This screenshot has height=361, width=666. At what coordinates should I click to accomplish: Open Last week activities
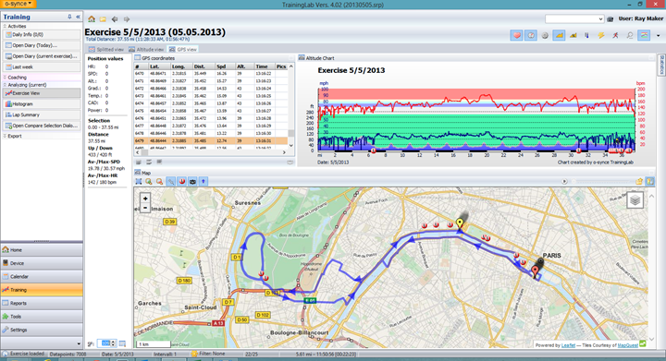[42, 67]
